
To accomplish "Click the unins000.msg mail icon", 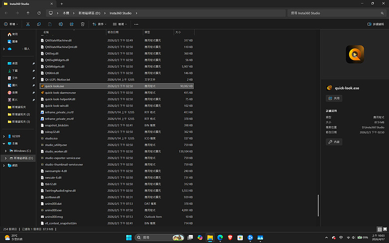I will pos(42,217).
